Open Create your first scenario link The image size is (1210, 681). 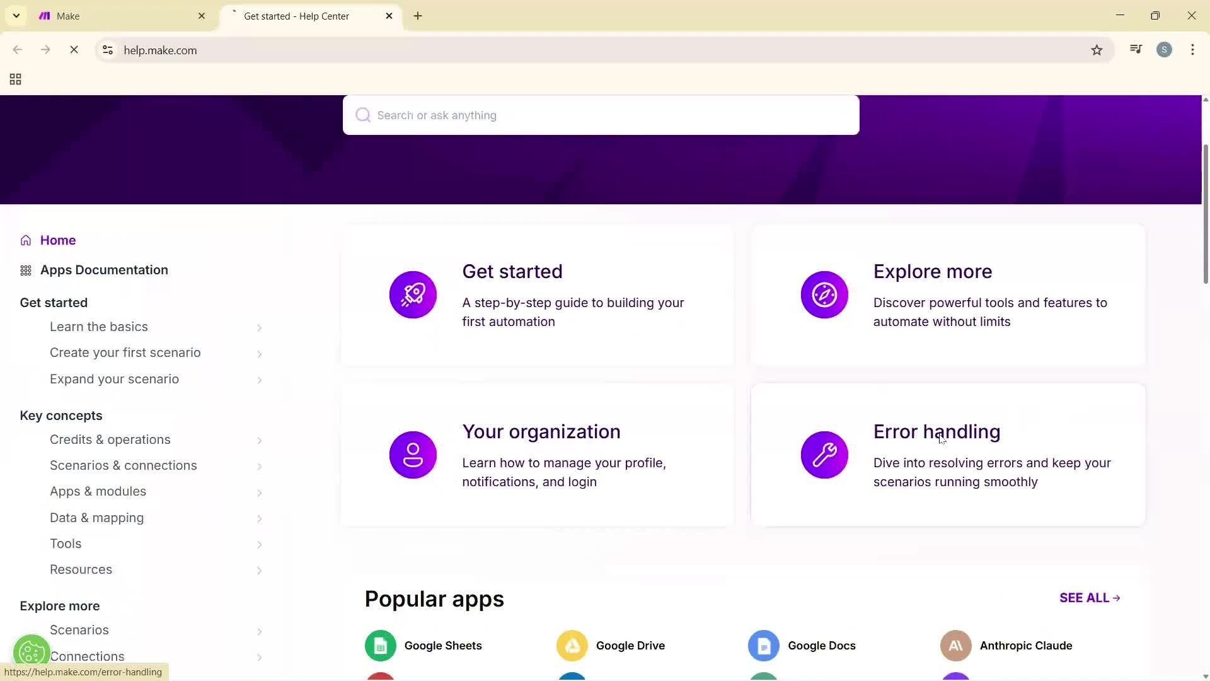coord(125,352)
